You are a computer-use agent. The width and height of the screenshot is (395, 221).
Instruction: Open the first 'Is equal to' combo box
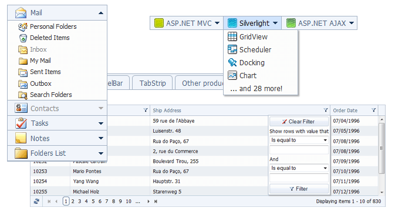pos(299,140)
